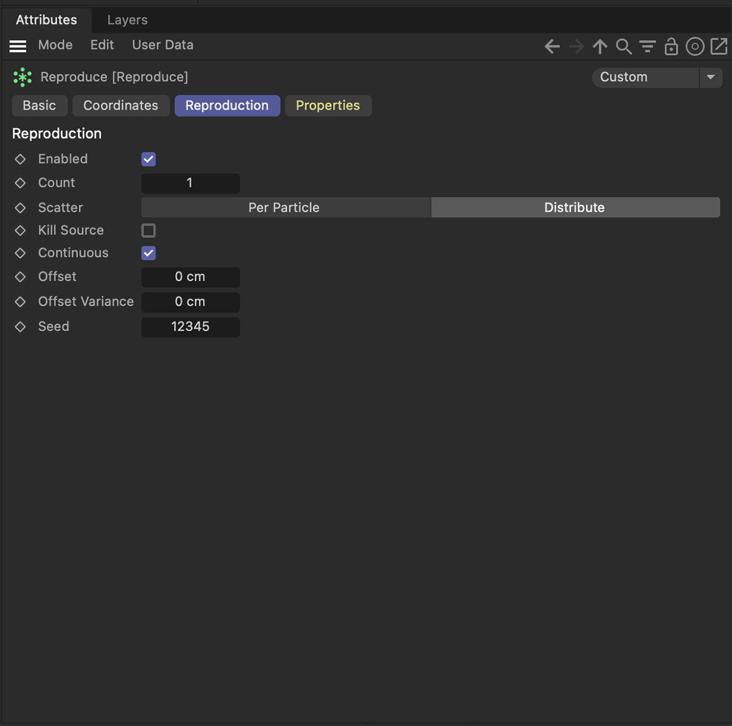Open the Custom layout dropdown

click(x=644, y=77)
